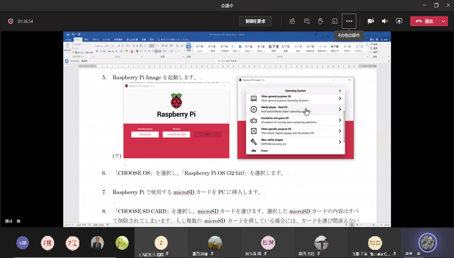
Task: Apply the 見出し 2 style
Action: (249, 48)
